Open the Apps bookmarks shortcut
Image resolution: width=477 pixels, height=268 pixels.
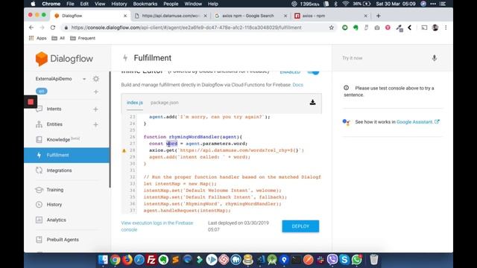(37, 38)
